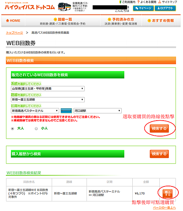
Task: Click the ハイウェイバス ドットコム logo
Action: (30, 6)
